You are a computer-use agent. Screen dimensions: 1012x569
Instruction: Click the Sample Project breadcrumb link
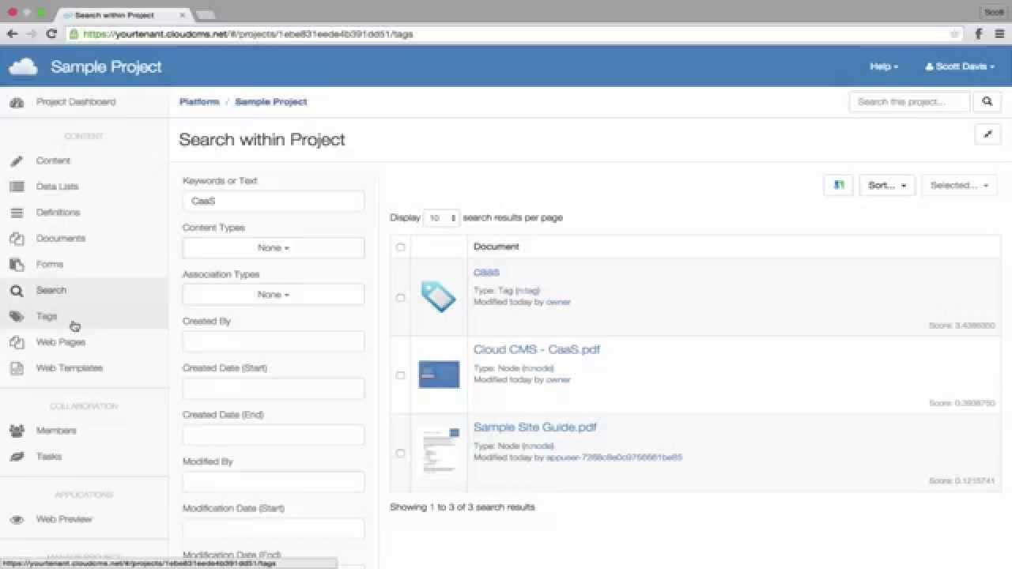click(x=271, y=102)
